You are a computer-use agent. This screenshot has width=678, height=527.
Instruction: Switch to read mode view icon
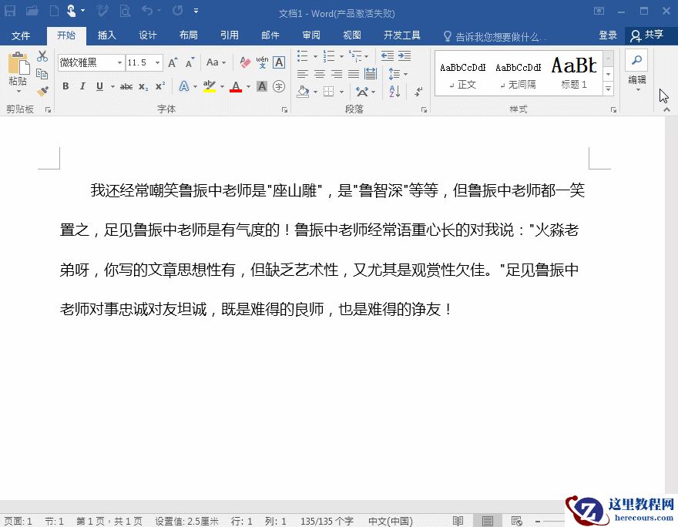click(x=458, y=521)
